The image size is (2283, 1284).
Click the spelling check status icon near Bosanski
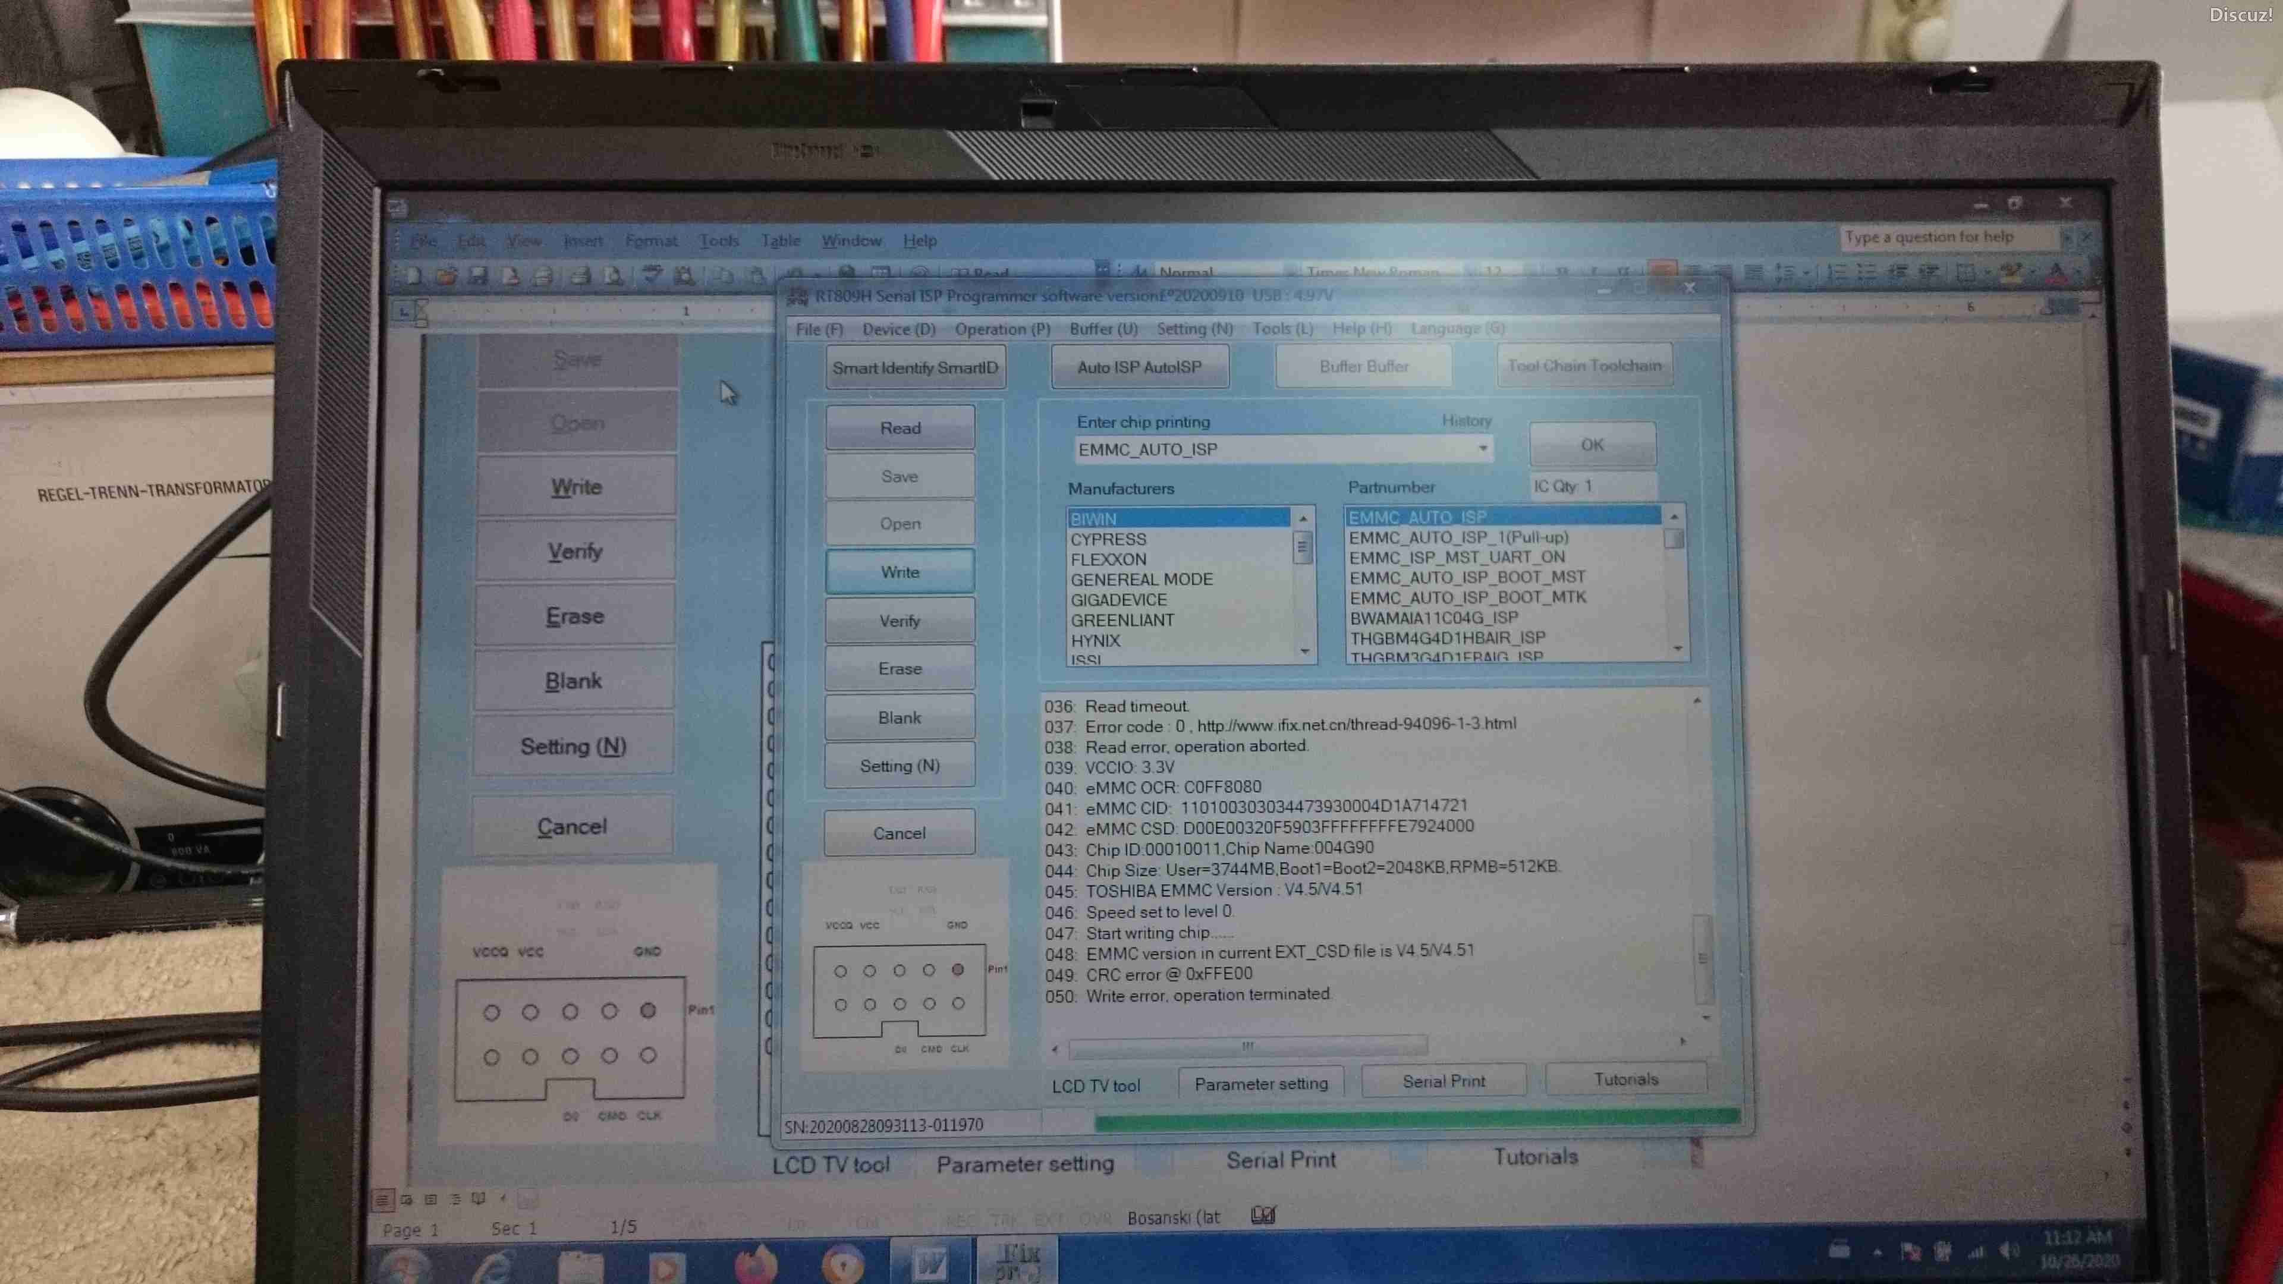click(x=1263, y=1216)
